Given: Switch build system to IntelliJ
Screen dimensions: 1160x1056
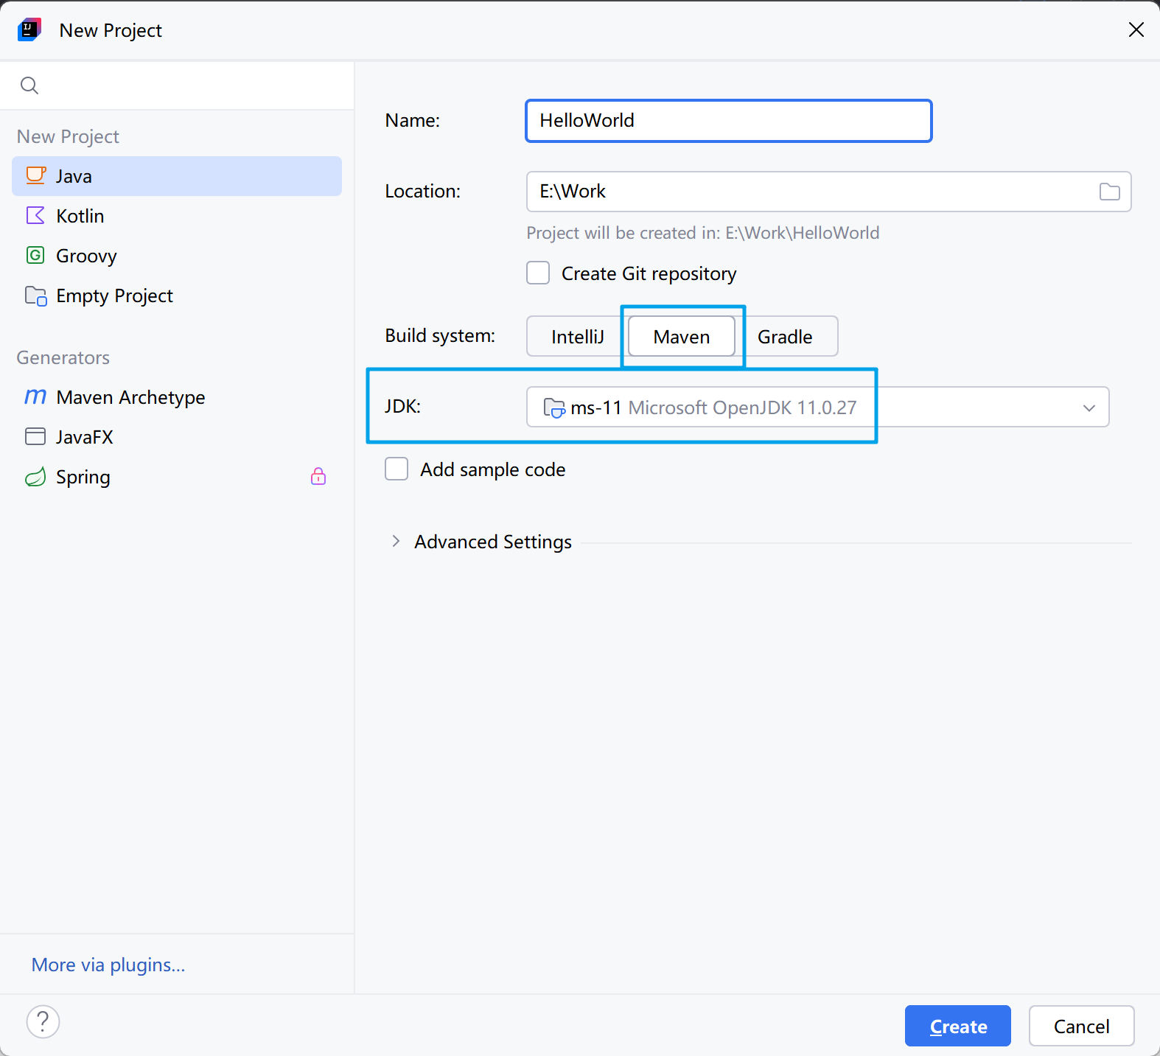Looking at the screenshot, I should [x=577, y=337].
